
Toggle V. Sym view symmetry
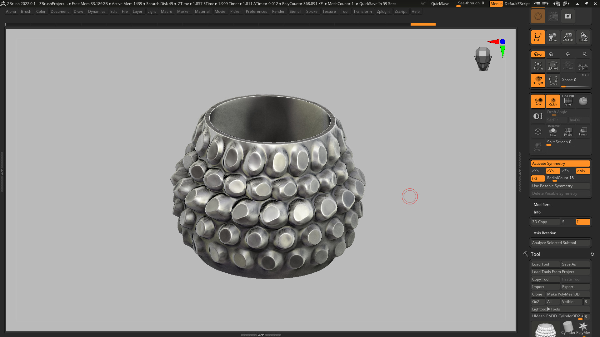point(538,81)
